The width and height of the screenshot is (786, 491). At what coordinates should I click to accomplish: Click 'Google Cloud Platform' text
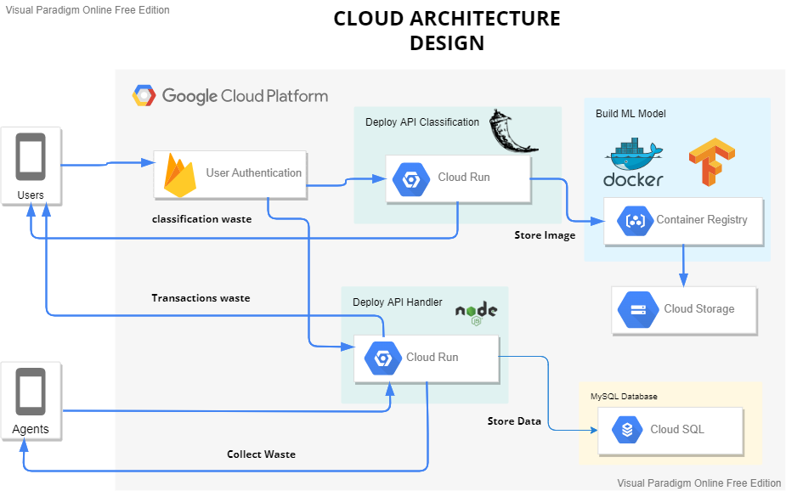pos(245,96)
